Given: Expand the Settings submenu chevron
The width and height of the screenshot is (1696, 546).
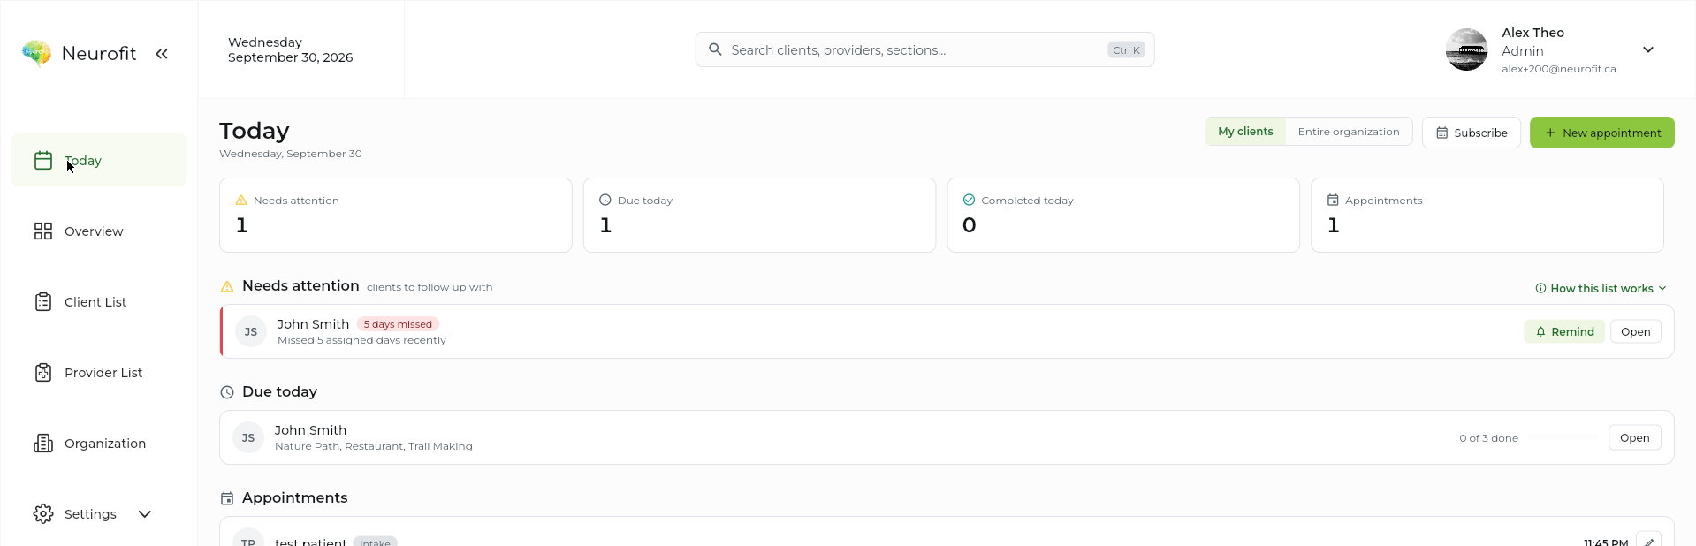Looking at the screenshot, I should pos(145,513).
